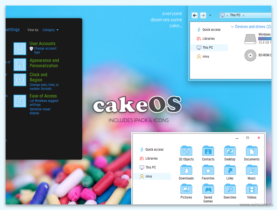Open Clock and Region link
The height and width of the screenshot is (210, 277).
coord(38,77)
